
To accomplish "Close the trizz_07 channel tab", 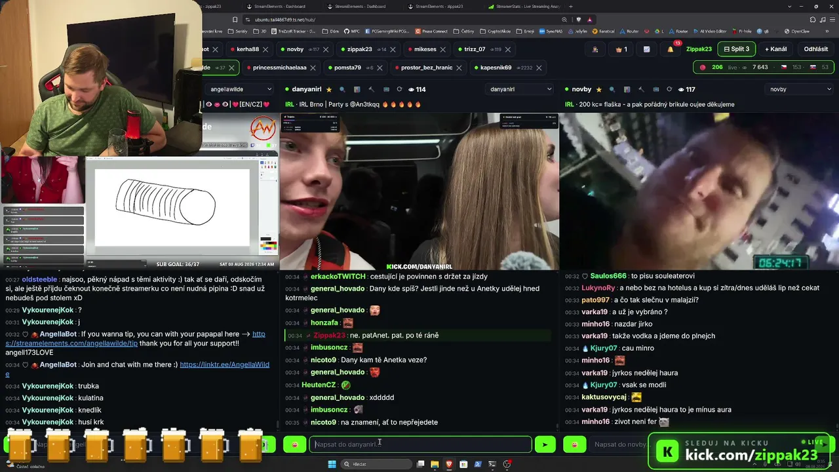I will coord(508,49).
